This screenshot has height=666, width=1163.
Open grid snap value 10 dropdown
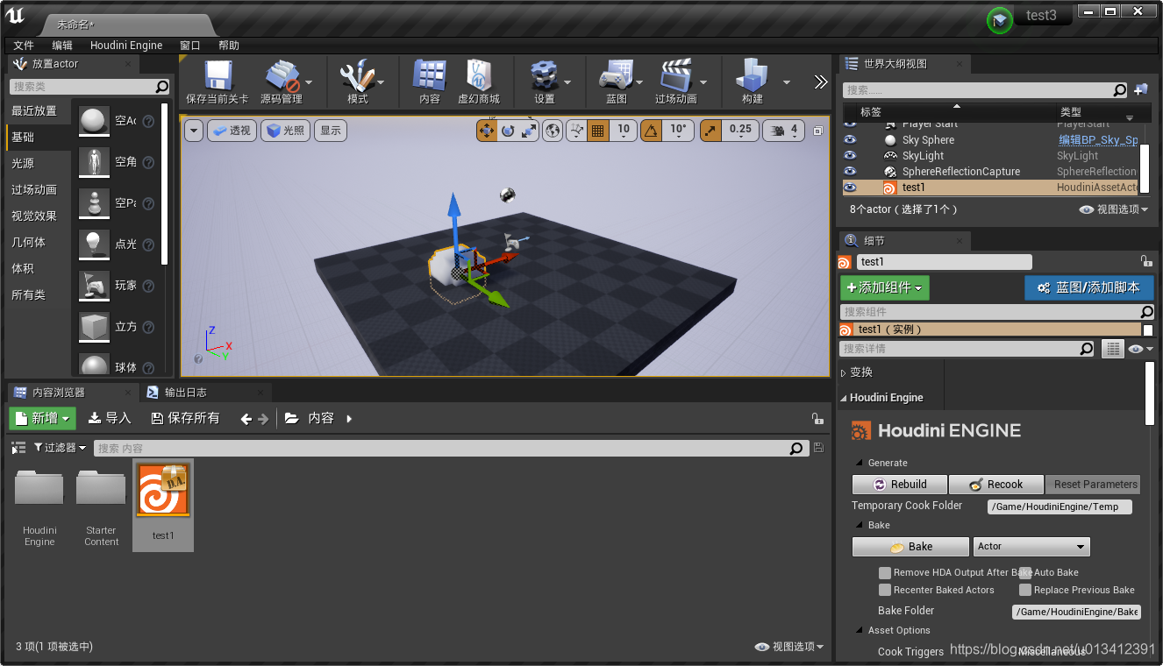click(x=623, y=130)
